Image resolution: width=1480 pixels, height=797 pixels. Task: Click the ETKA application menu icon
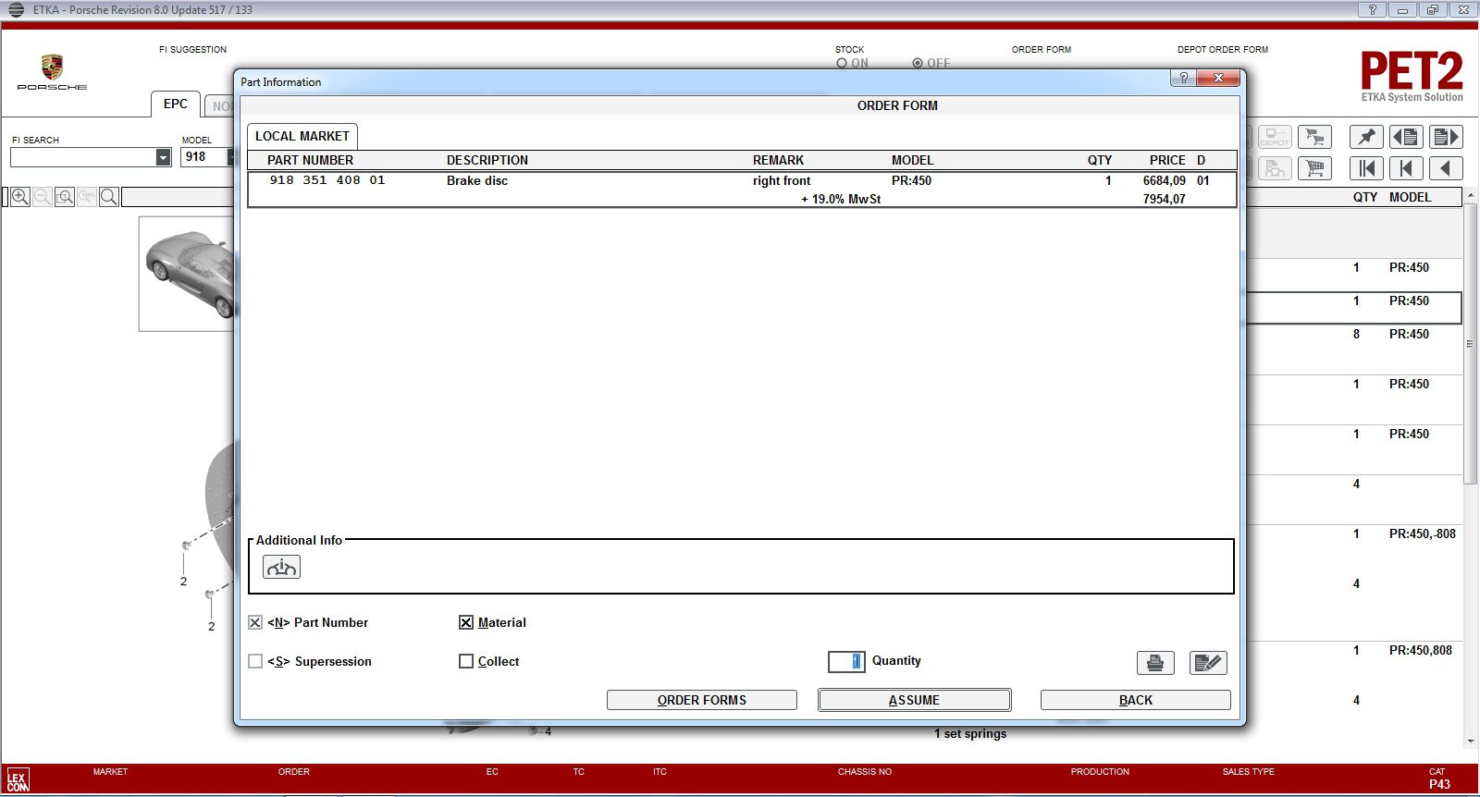[x=16, y=10]
